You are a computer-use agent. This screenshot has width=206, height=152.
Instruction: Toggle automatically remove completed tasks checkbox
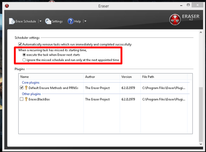coord(20,44)
